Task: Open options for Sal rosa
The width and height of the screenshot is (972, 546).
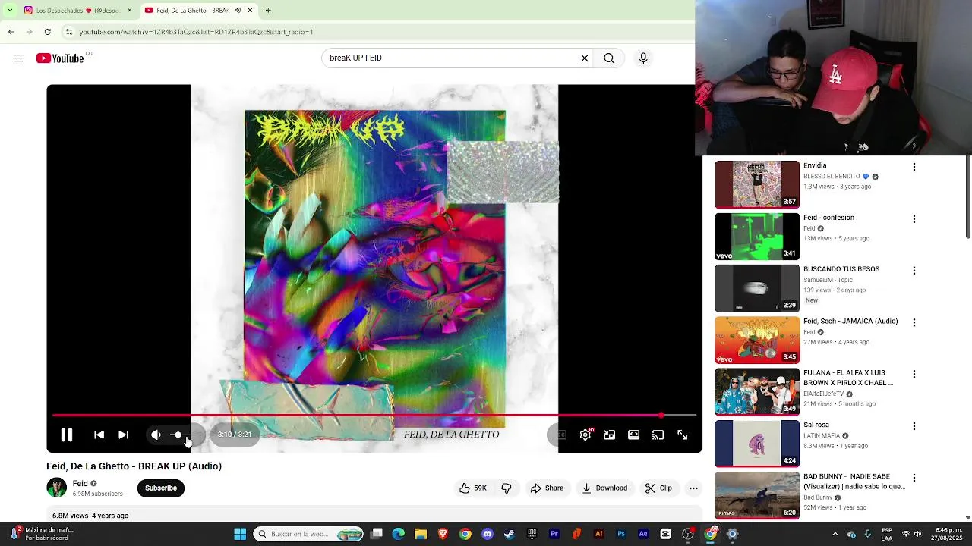Action: (914, 426)
